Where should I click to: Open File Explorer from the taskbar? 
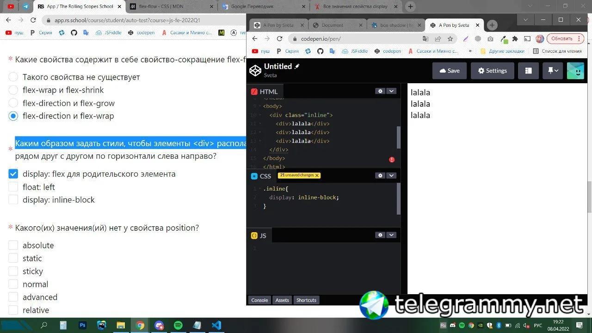click(121, 325)
